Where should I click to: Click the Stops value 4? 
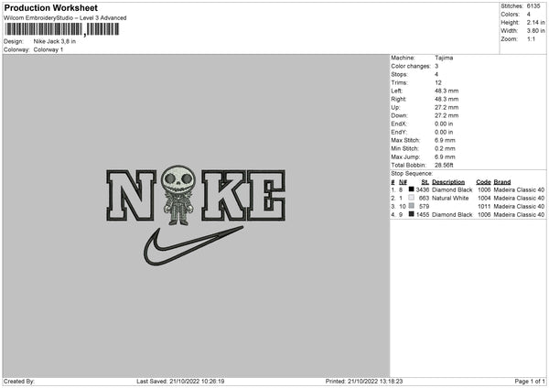coord(436,74)
